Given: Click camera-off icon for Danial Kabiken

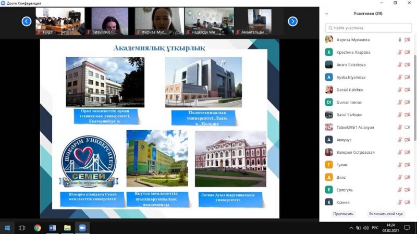Looking at the screenshot, I should tap(407, 90).
